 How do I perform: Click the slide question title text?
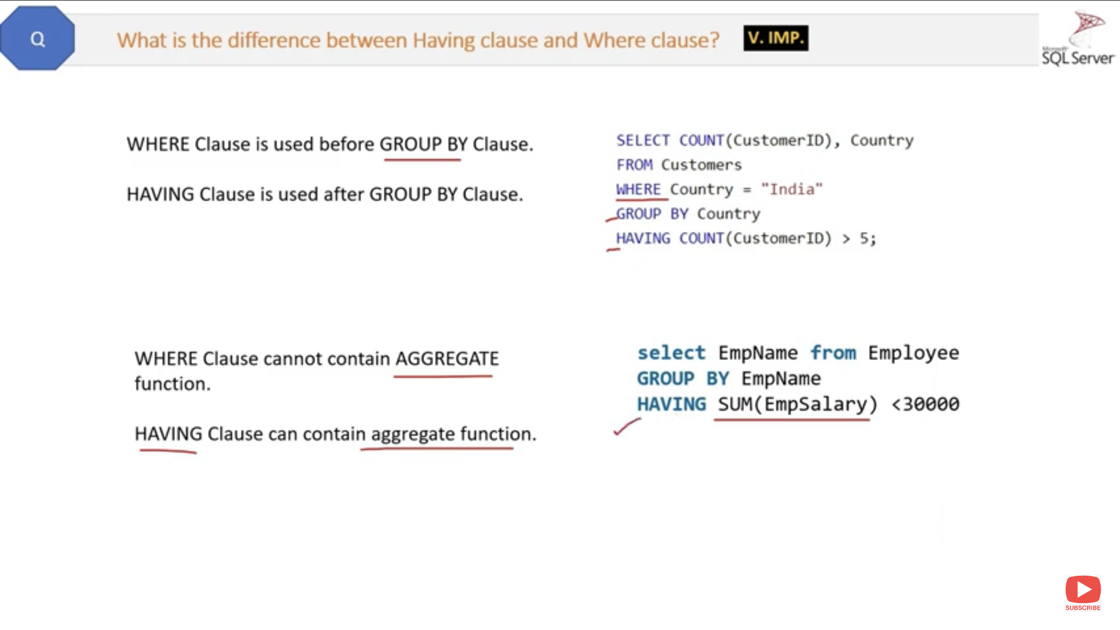(418, 40)
